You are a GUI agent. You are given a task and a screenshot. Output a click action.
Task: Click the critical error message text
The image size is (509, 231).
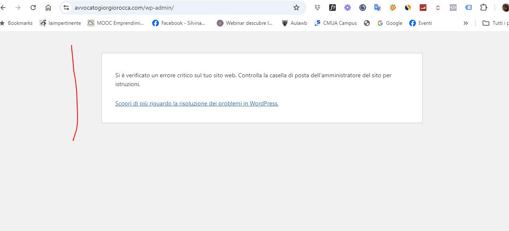pyautogui.click(x=253, y=80)
